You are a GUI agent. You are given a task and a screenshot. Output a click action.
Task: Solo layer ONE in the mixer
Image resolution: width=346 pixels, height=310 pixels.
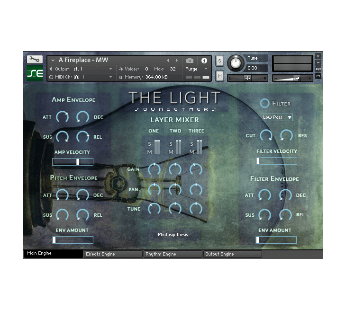click(150, 144)
